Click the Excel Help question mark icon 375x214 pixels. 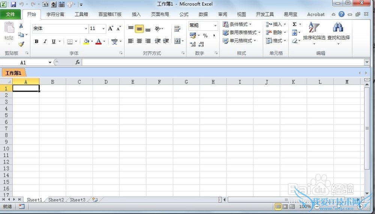pyautogui.click(x=342, y=14)
